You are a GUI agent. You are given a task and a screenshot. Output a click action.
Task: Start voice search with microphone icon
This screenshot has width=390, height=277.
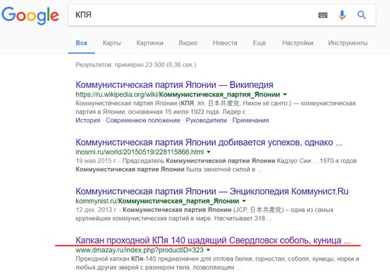tap(342, 15)
